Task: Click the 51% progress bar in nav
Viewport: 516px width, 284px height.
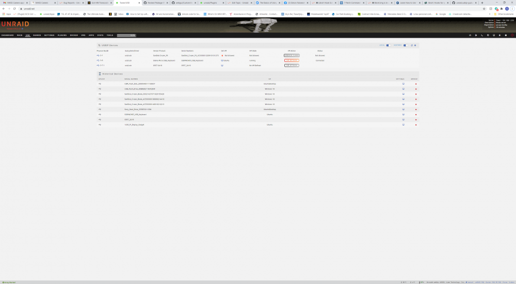Action: (126, 35)
